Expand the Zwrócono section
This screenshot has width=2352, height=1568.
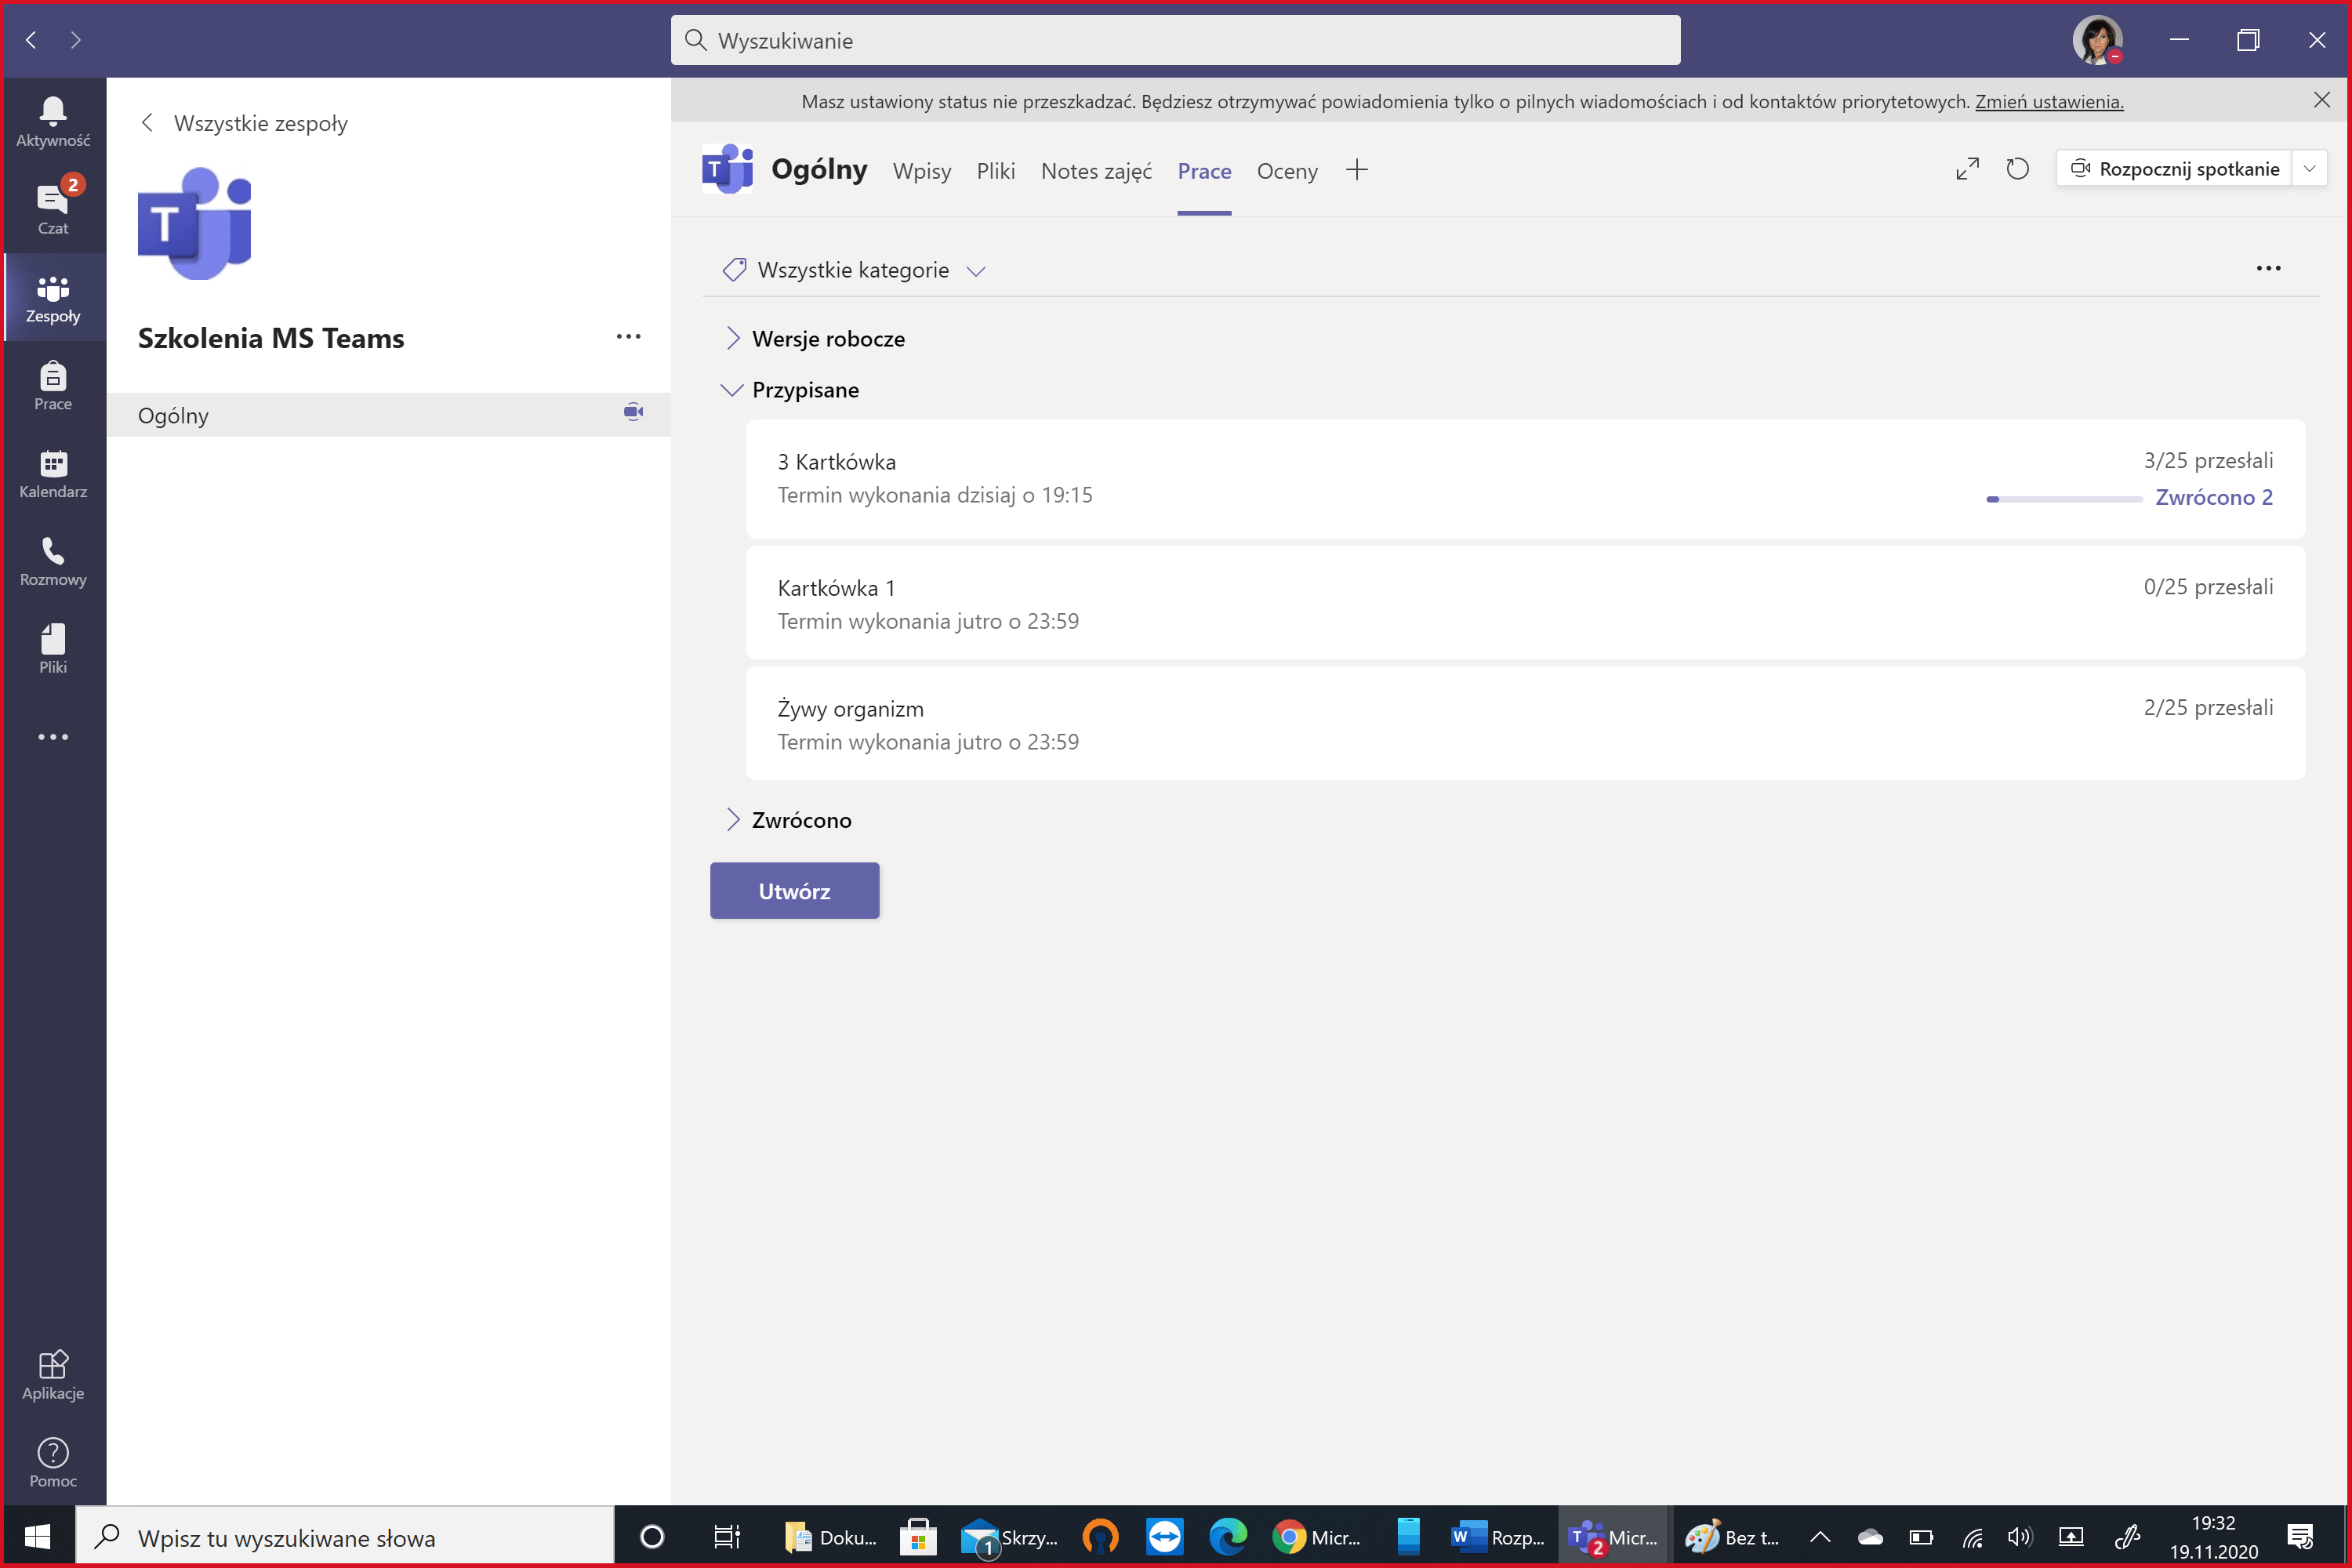tap(733, 820)
